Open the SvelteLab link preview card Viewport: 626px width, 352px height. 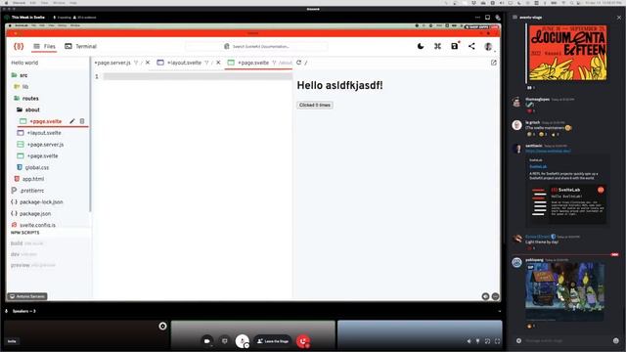pos(567,191)
